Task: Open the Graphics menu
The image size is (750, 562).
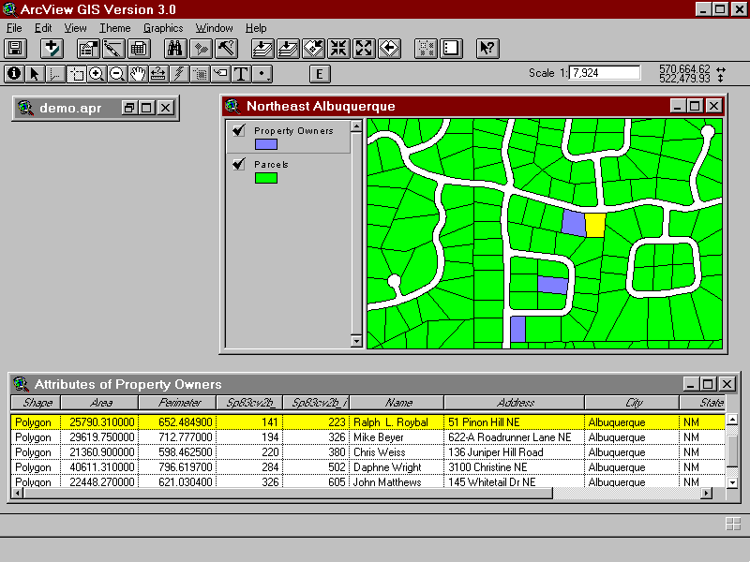Action: coord(163,28)
